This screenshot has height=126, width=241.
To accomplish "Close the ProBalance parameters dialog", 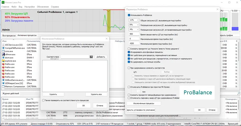I will pos(217,9).
